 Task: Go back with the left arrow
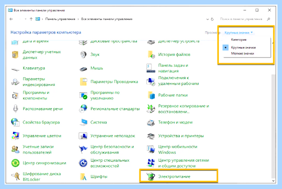coord(11,19)
